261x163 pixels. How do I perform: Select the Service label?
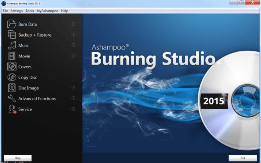click(25, 109)
